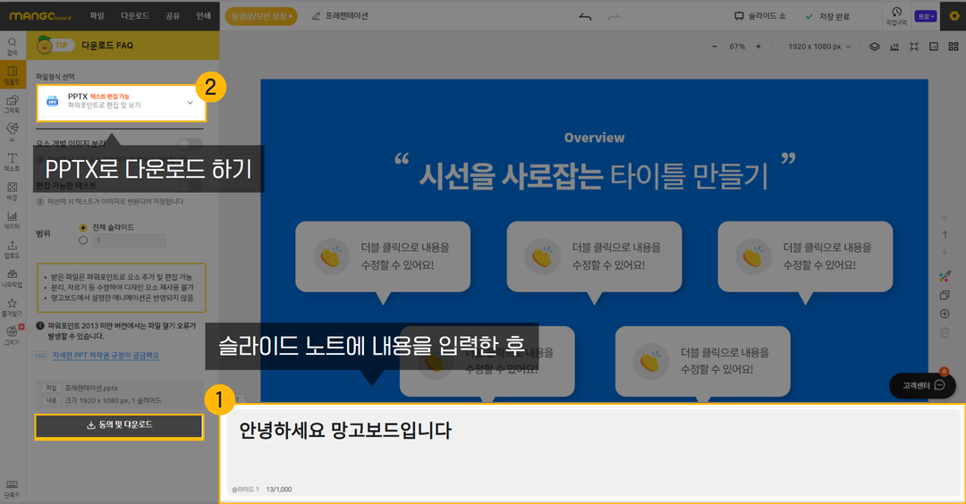Click the redo arrow in top bar
The width and height of the screenshot is (966, 504).
pos(614,17)
